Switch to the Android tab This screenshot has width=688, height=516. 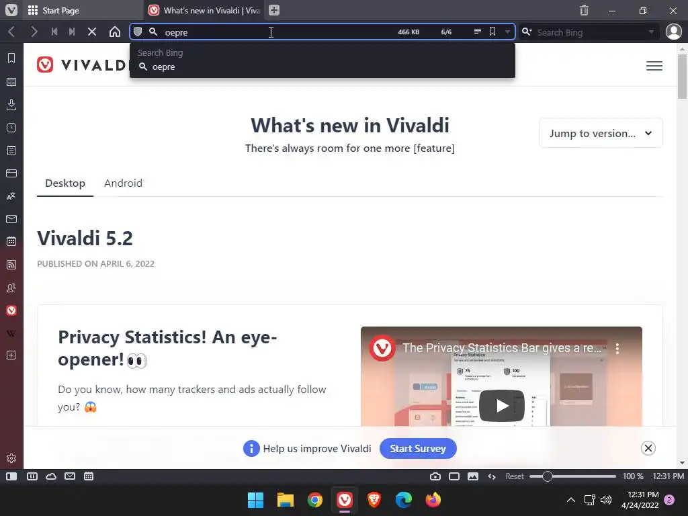pos(124,183)
